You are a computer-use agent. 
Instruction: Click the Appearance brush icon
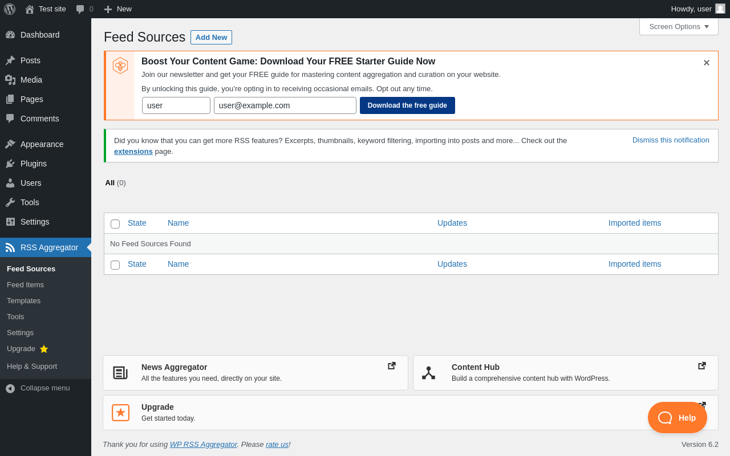[x=10, y=144]
